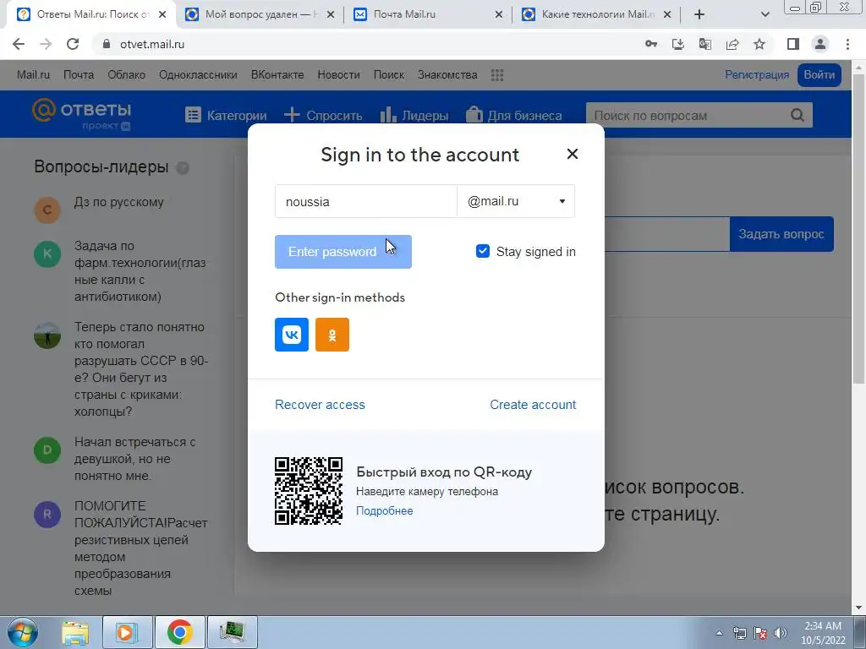Click the Войти button
Image resolution: width=866 pixels, height=649 pixels.
tap(819, 74)
